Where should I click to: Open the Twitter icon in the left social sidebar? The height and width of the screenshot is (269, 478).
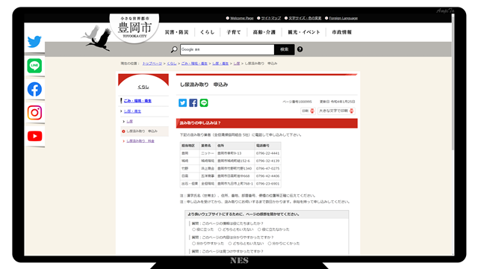pyautogui.click(x=34, y=42)
